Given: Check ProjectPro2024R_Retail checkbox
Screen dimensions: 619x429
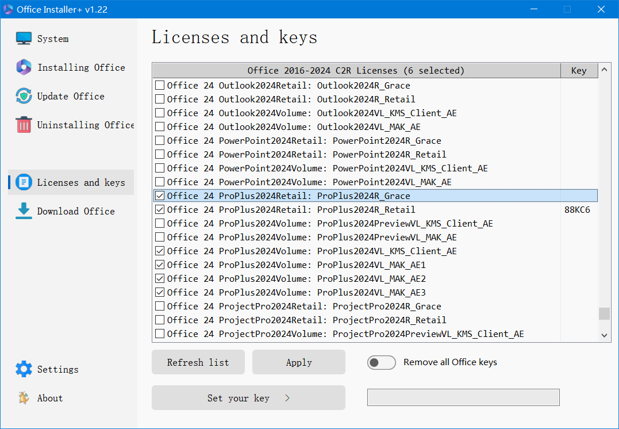Looking at the screenshot, I should [x=160, y=320].
